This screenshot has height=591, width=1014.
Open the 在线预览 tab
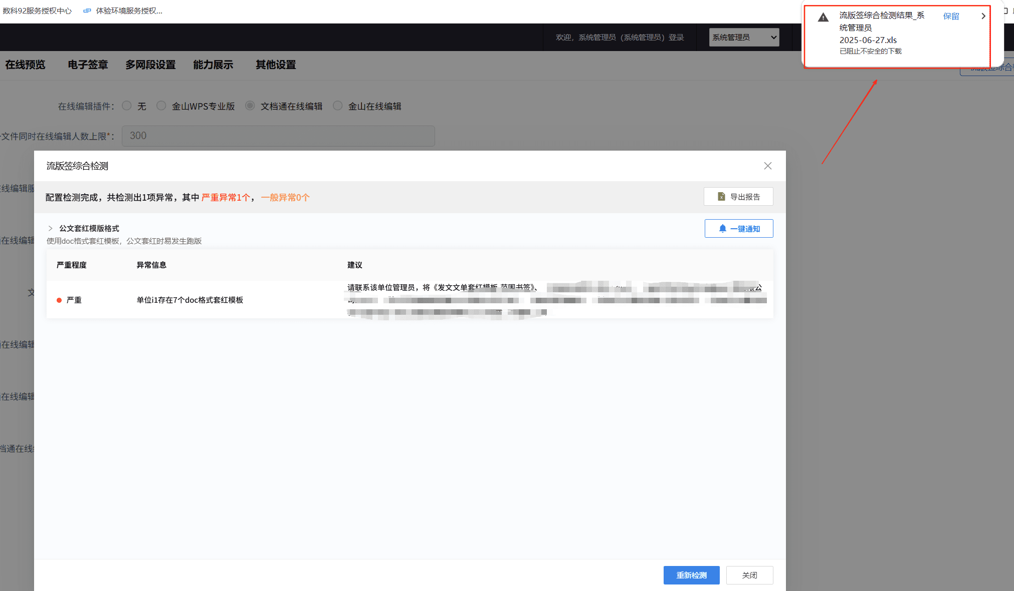25,65
